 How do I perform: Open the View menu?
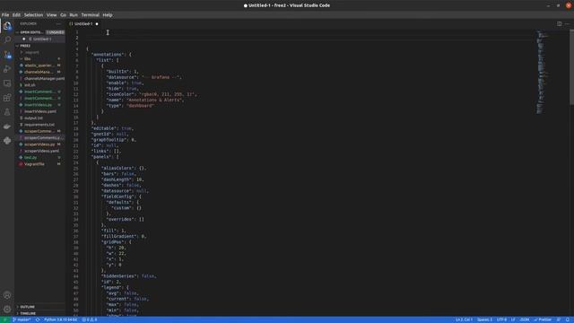tap(51, 15)
